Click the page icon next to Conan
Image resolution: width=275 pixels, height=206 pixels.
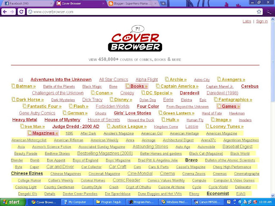(x=93, y=93)
